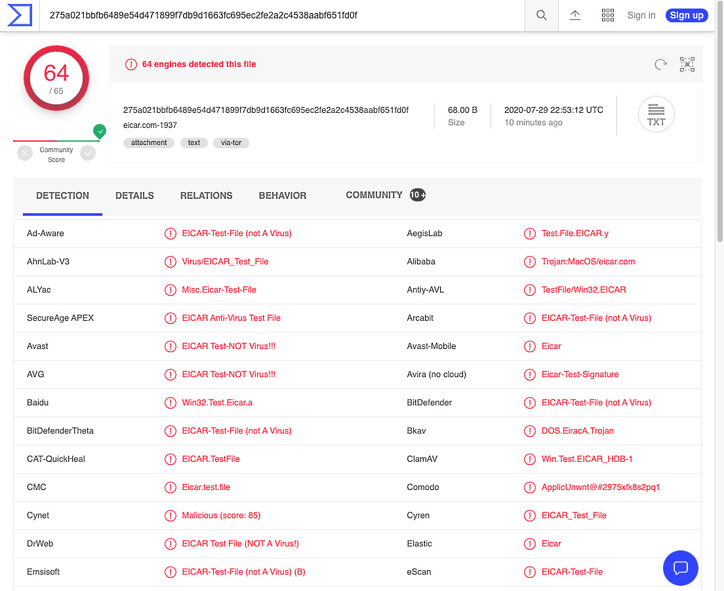Viewport: 724px width, 591px height.
Task: Click the attachment tag
Action: click(149, 142)
